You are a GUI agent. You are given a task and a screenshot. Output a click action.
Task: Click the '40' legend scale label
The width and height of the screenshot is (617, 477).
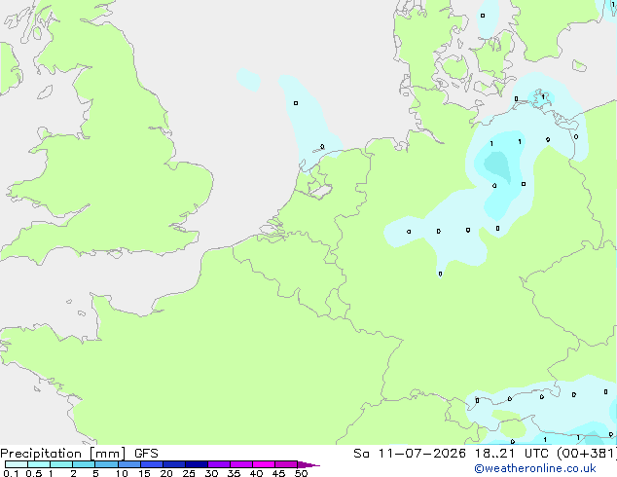point(256,473)
